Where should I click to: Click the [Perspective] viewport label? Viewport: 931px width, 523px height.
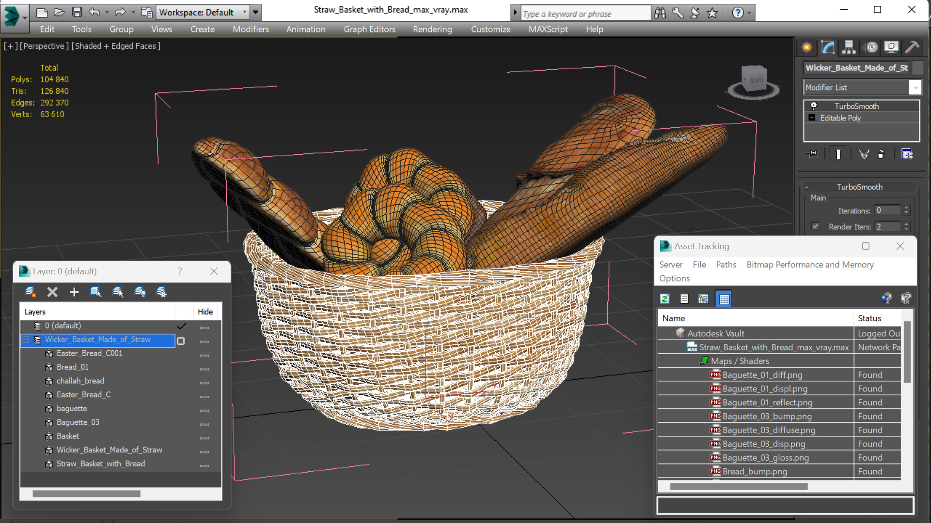click(44, 46)
